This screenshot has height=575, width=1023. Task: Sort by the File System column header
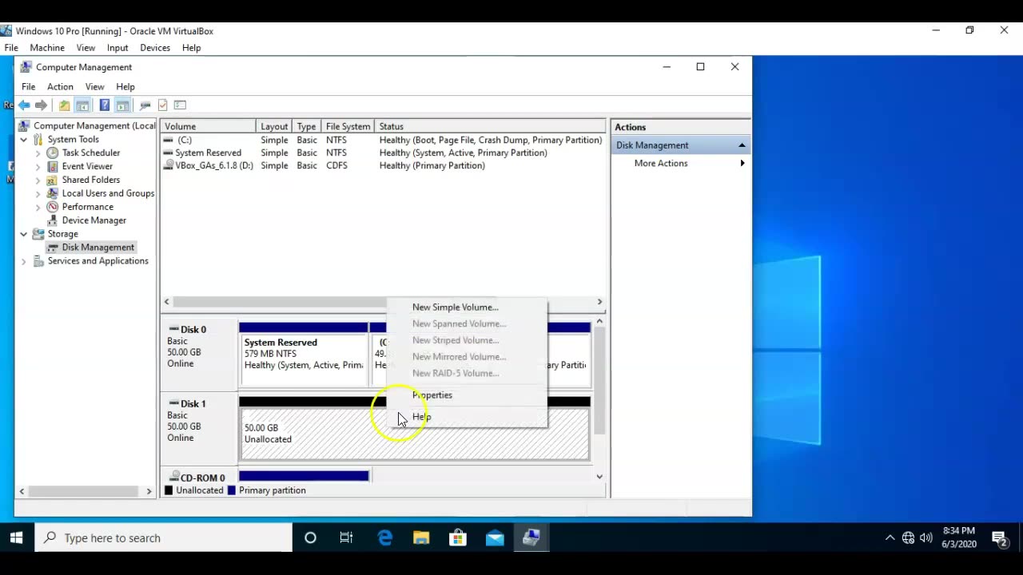click(348, 126)
